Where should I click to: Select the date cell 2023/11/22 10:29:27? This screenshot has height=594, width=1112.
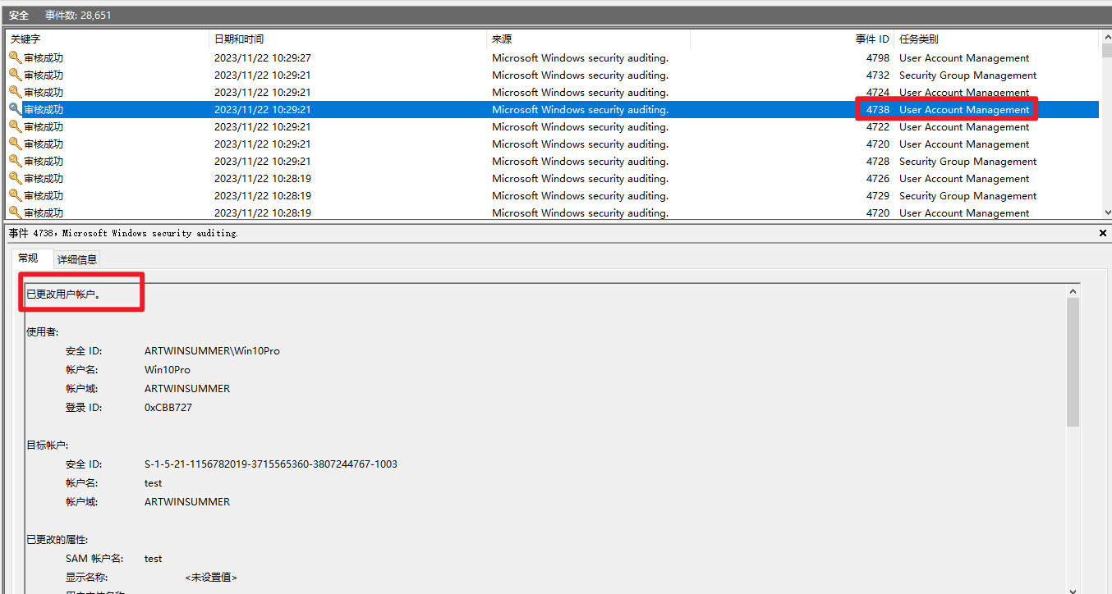(263, 58)
